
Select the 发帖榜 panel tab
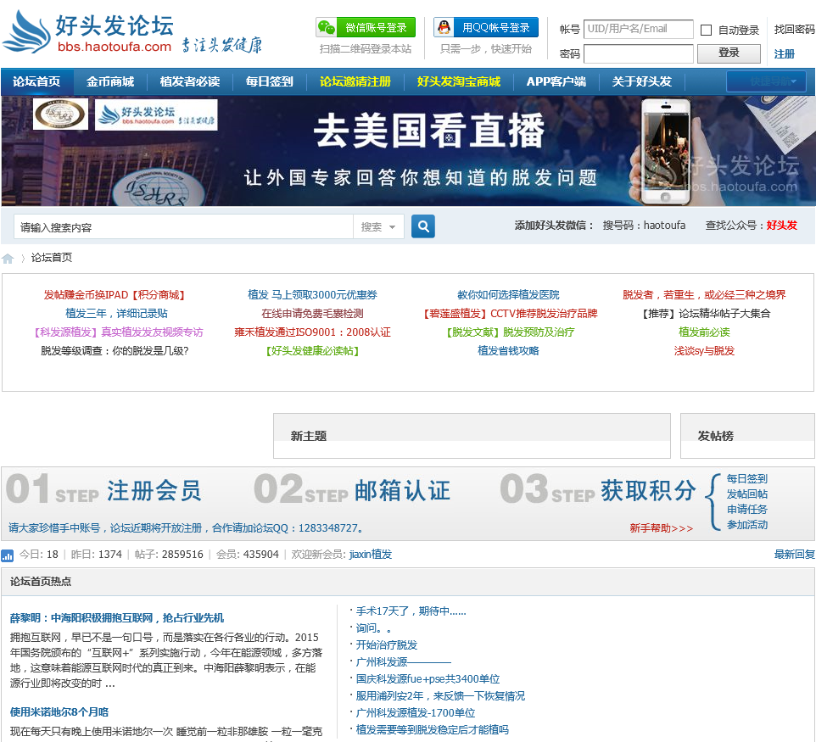(716, 436)
